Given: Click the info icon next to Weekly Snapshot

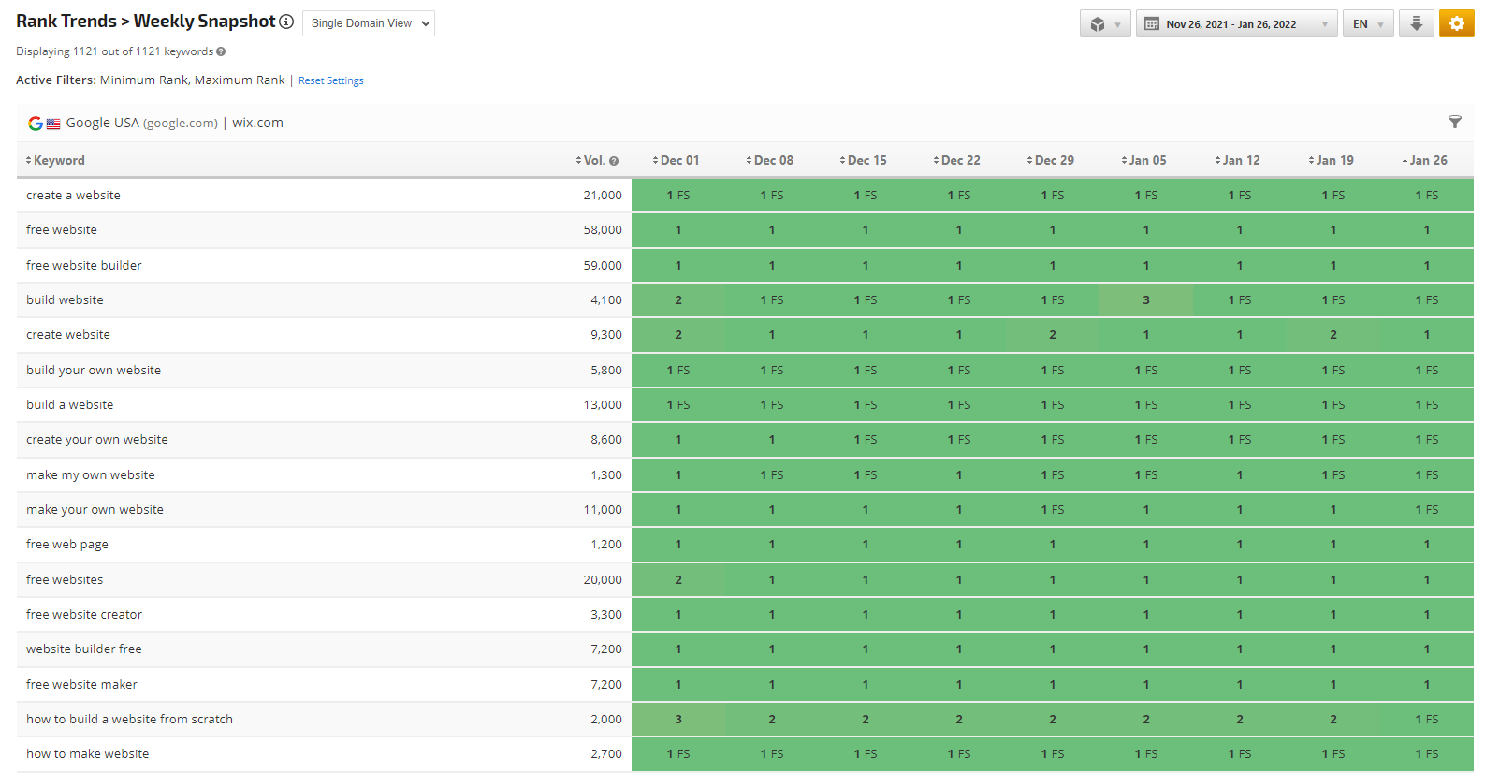Looking at the screenshot, I should click(286, 22).
